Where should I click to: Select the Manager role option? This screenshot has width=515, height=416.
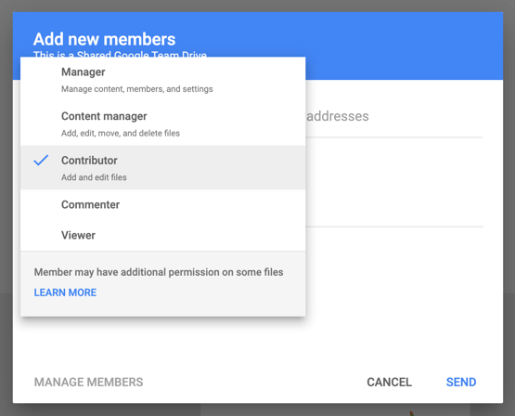(x=163, y=80)
